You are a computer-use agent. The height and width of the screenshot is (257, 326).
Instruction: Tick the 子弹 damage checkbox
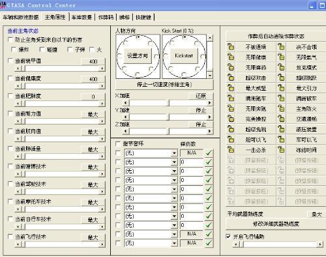(x=70, y=50)
